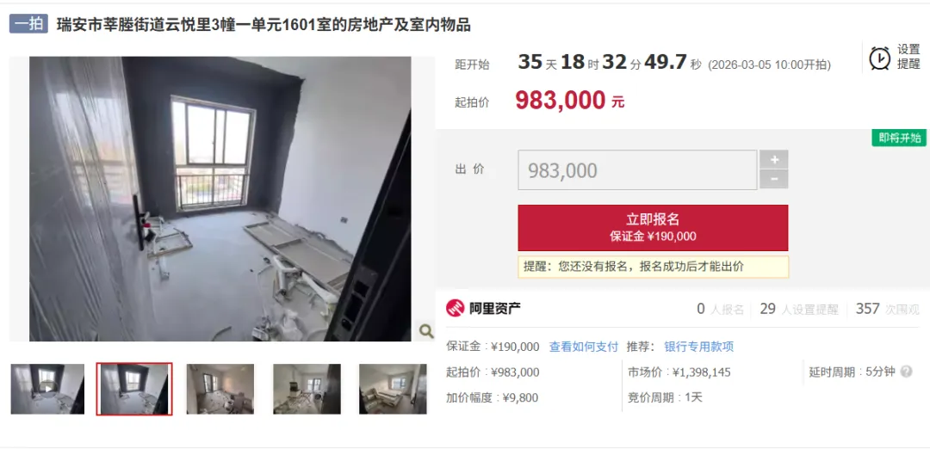Click the 即将开始 green status tag
Image resolution: width=930 pixels, height=449 pixels.
898,138
